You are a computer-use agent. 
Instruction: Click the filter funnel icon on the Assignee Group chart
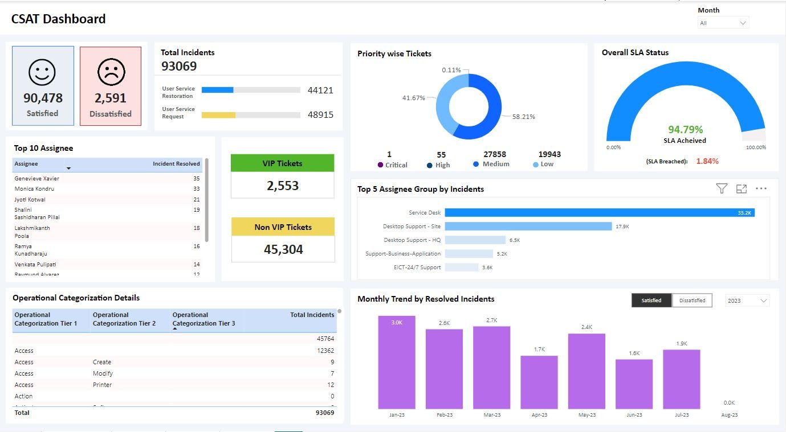click(x=722, y=188)
